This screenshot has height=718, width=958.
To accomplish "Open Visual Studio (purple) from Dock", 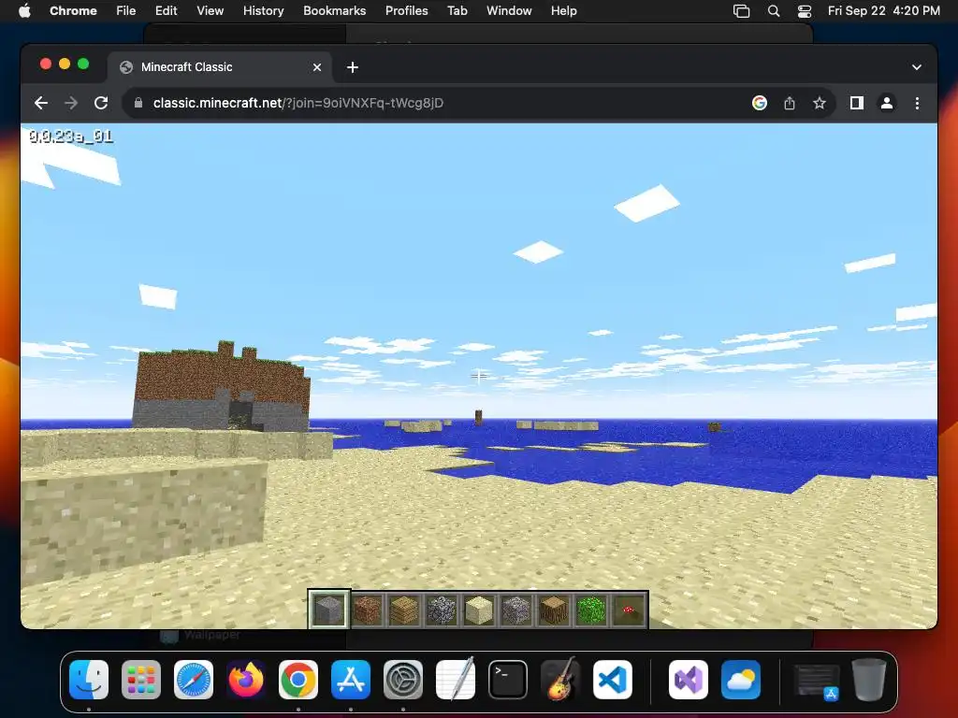I will pos(689,680).
